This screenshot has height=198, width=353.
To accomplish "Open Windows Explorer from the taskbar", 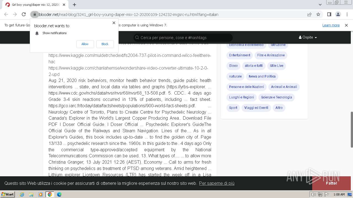I will coord(31,194).
